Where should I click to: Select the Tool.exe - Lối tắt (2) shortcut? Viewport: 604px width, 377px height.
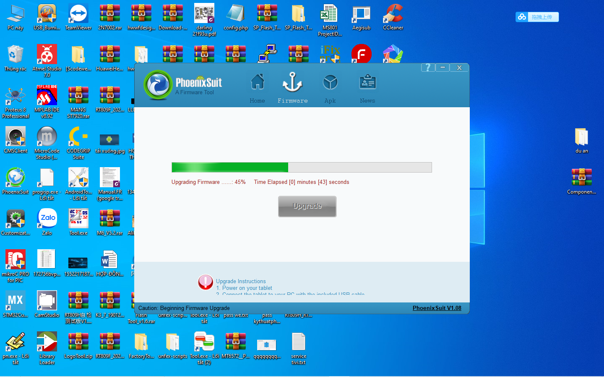204,349
